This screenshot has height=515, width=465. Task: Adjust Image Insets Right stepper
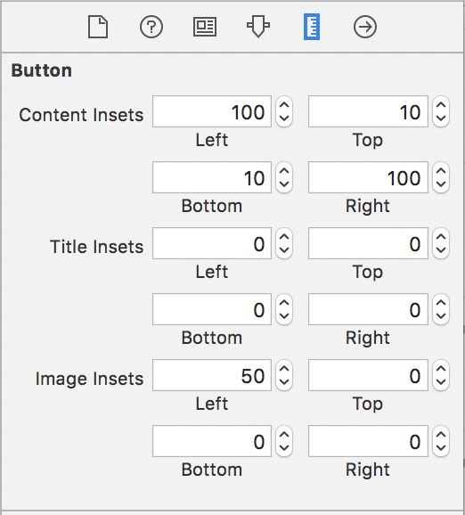(x=441, y=441)
